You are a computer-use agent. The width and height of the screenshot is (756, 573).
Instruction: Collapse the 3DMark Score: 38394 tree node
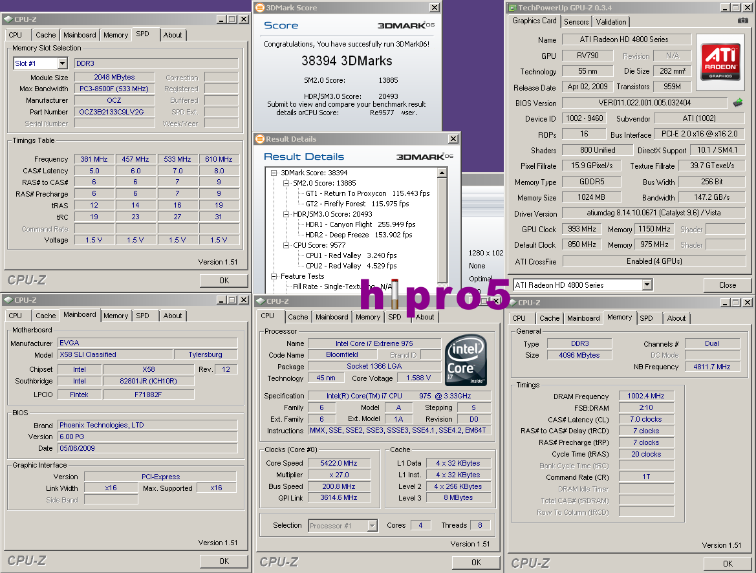click(274, 173)
